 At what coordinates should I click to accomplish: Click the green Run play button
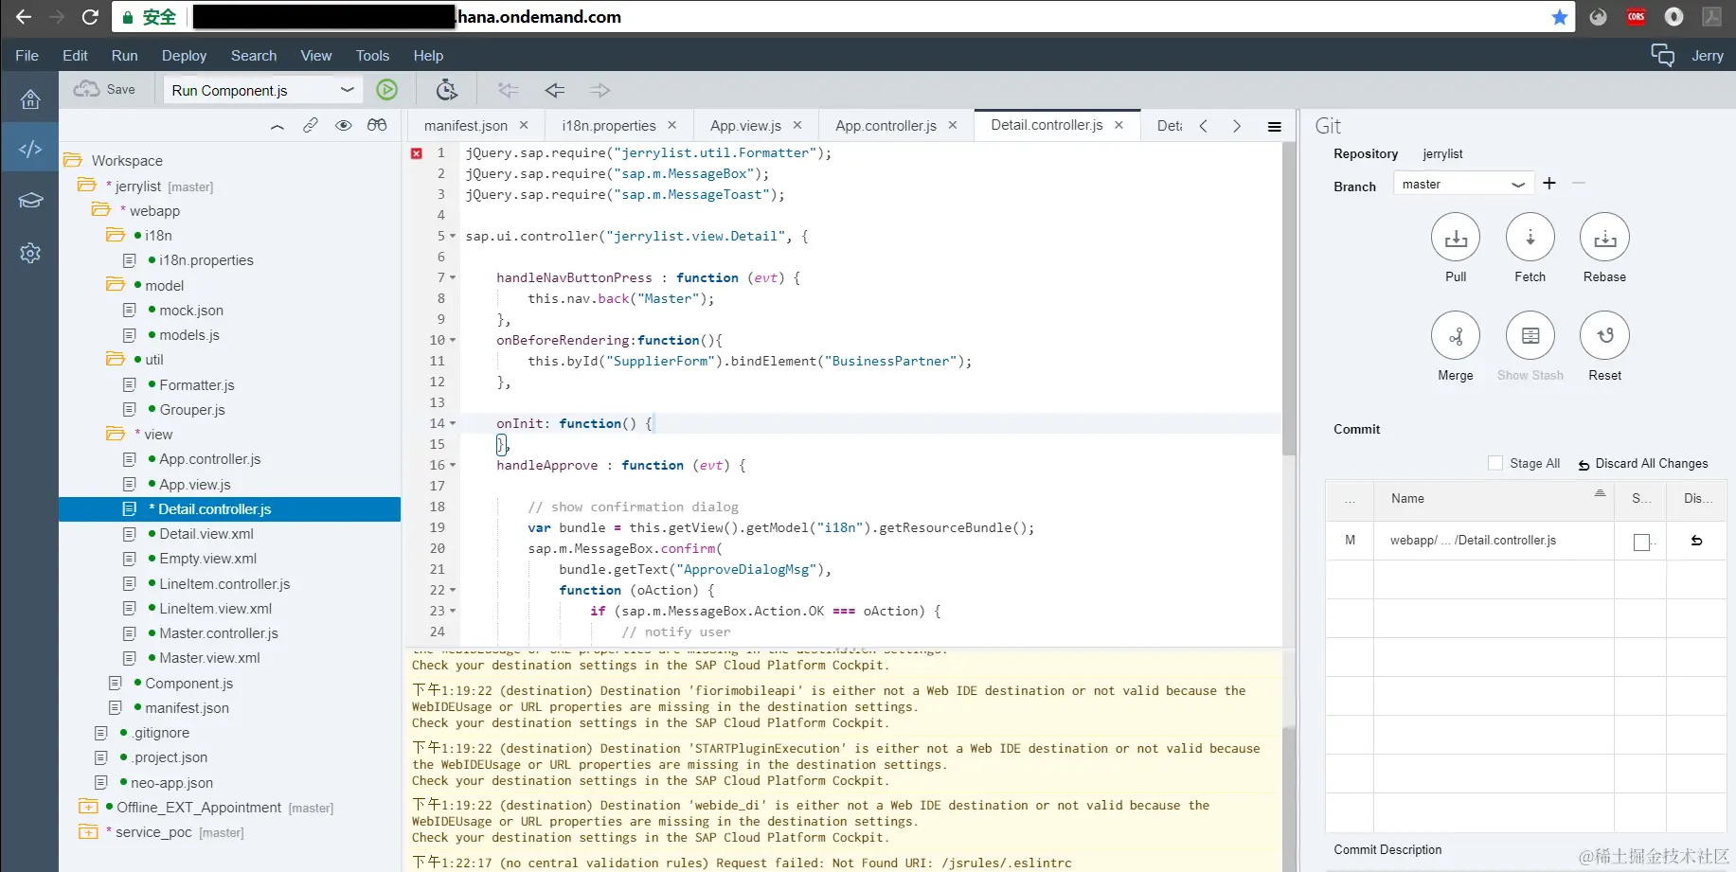(x=386, y=90)
